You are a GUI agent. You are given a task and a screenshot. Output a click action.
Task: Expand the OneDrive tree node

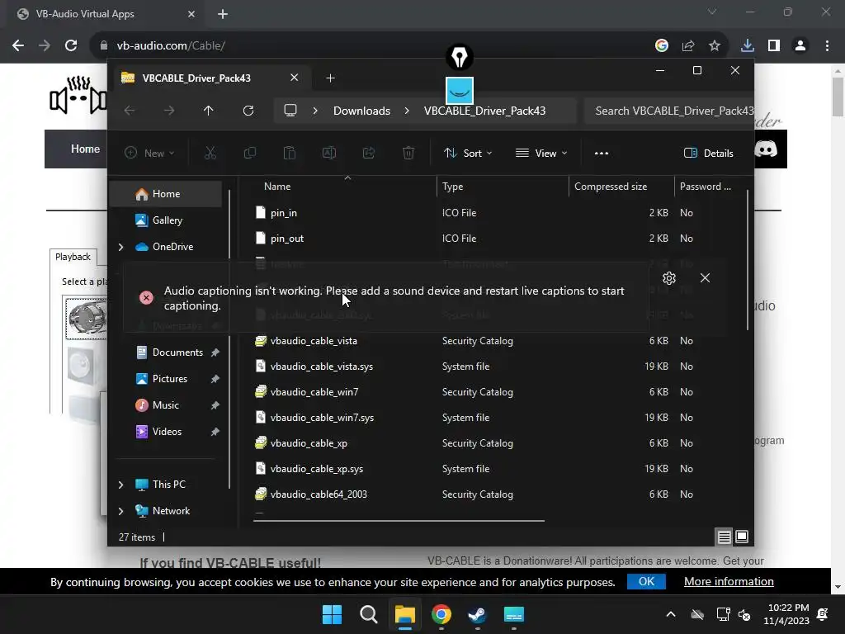[120, 247]
